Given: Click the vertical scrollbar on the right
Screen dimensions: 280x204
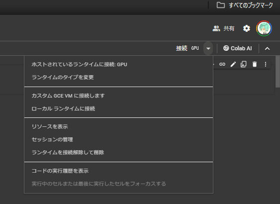Looking at the screenshot, I should coord(278,72).
